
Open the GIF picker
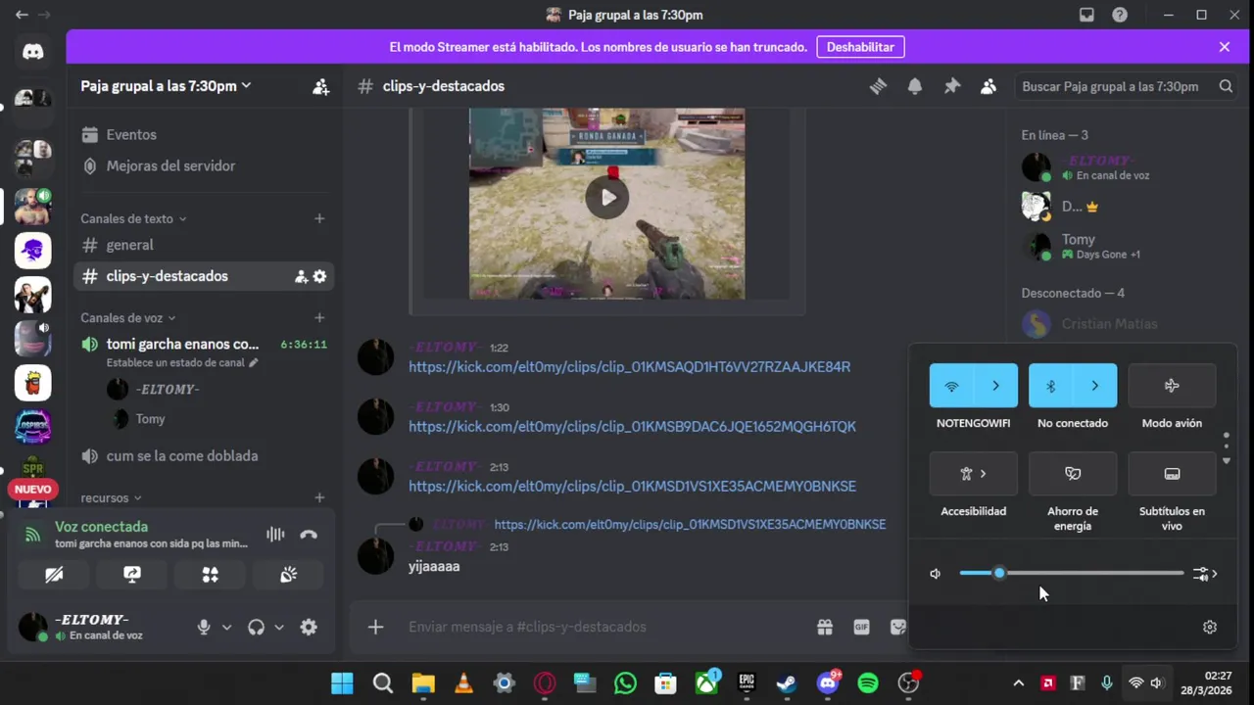click(x=861, y=627)
